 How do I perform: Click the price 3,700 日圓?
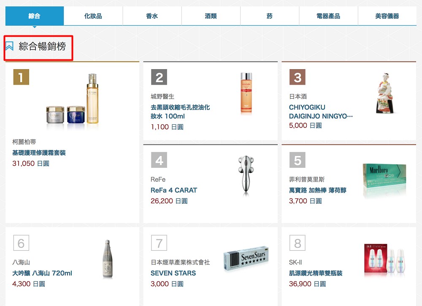click(x=306, y=201)
